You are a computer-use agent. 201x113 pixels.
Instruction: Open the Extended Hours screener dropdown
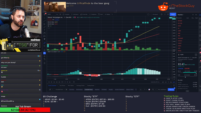pyautogui.click(x=60, y=89)
